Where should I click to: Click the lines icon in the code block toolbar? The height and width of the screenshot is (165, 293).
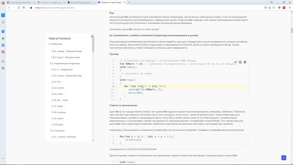(x=245, y=62)
